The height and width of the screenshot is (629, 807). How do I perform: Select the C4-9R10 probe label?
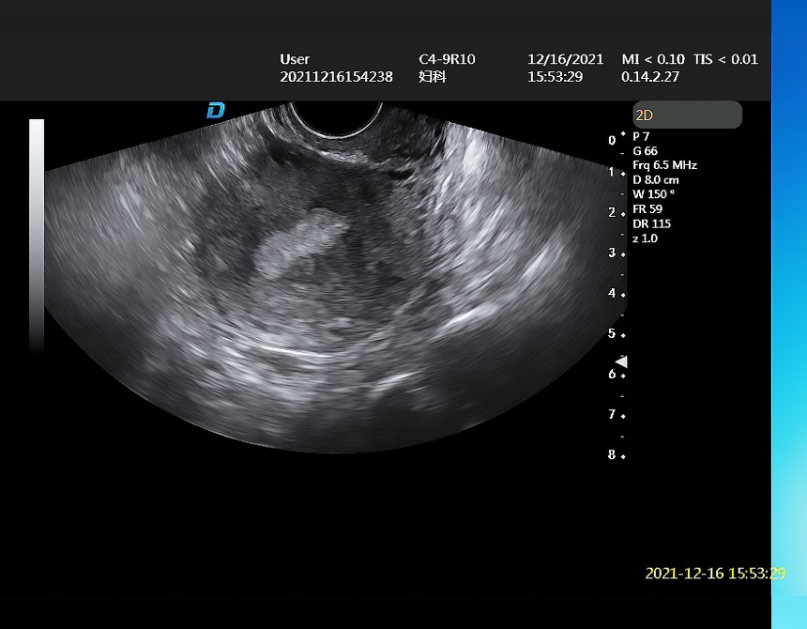447,59
